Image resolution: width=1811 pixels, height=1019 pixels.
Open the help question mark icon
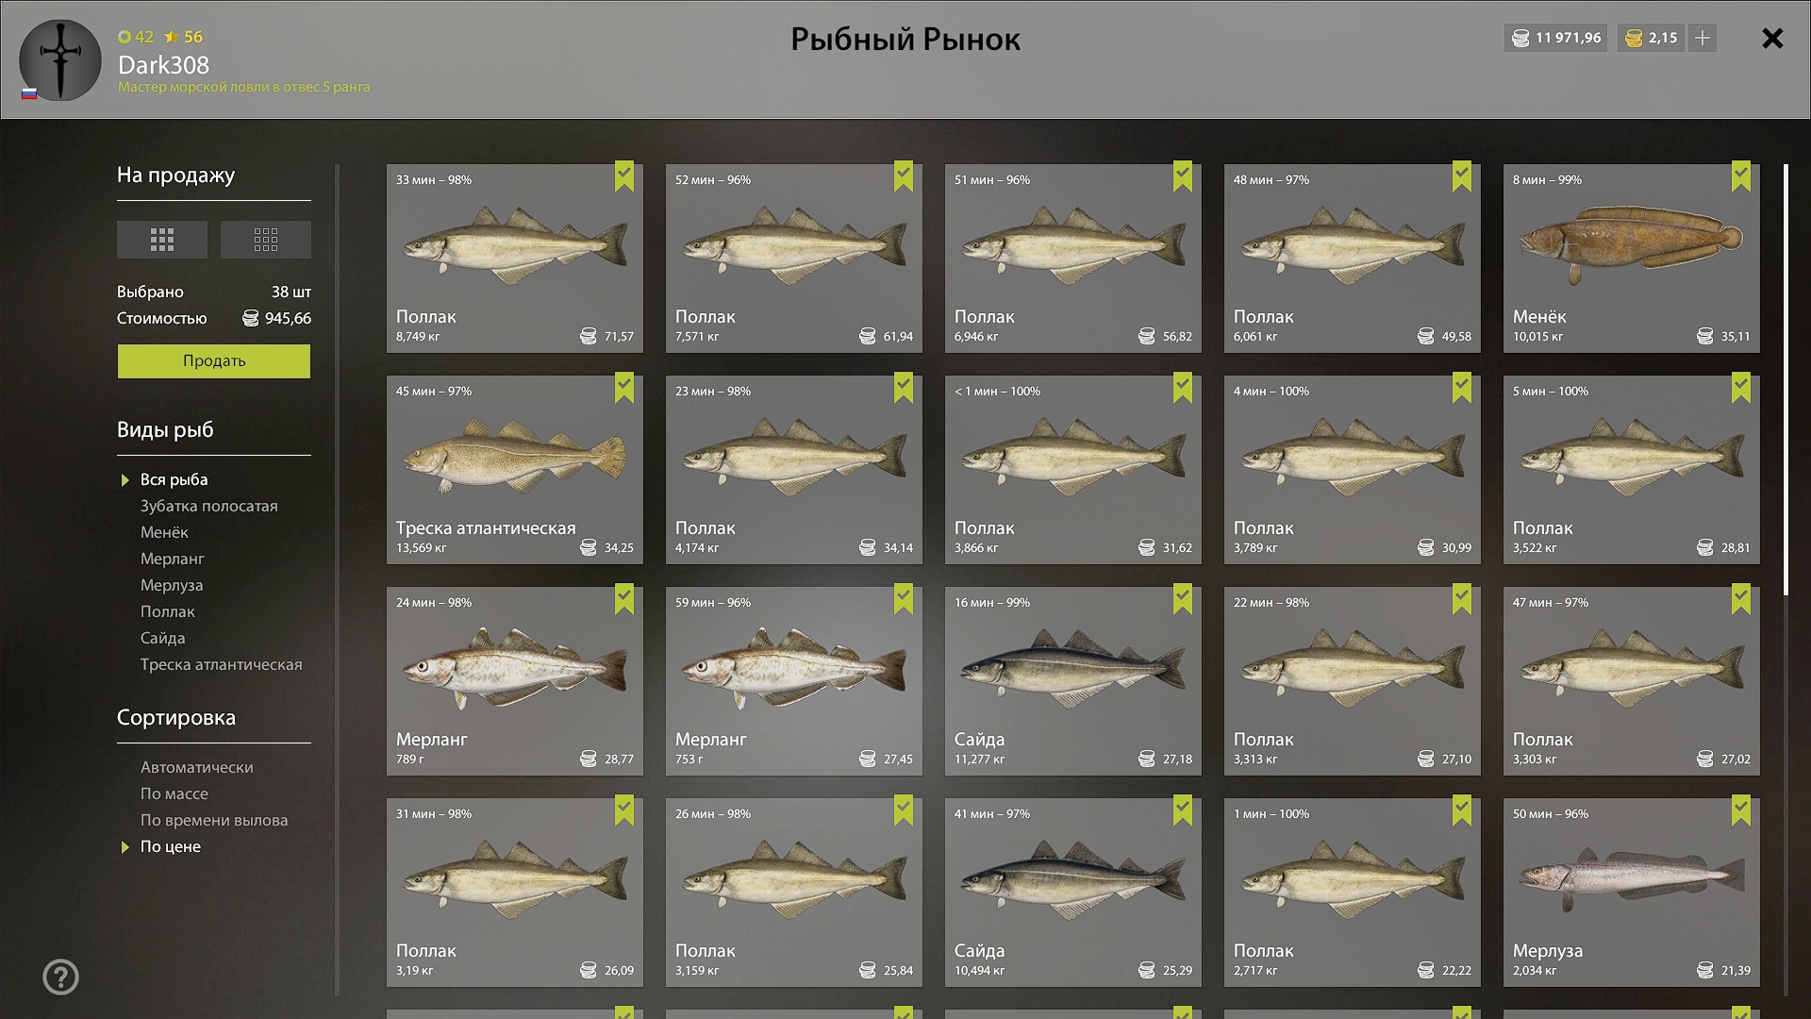(60, 977)
